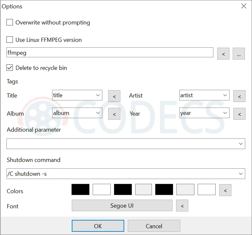Open the Artist tag dropdown

coord(225,95)
